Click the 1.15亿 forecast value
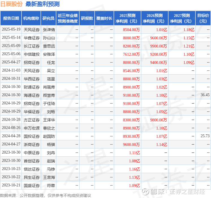Screen dimensions: 211x198 pos(189,38)
